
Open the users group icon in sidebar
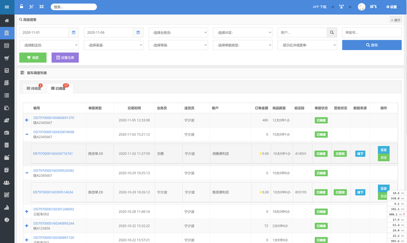pos(7,183)
